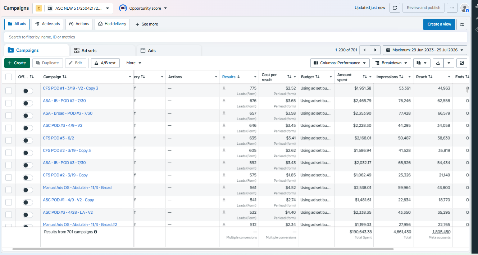Open the Columns: Performance dropdown
478x255 pixels.
pyautogui.click(x=340, y=63)
